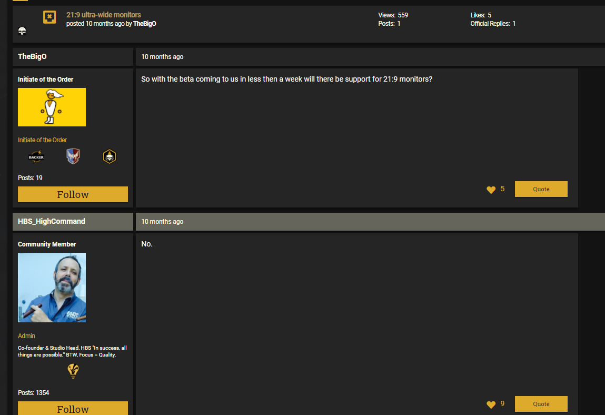Image resolution: width=605 pixels, height=415 pixels.
Task: Click the HBS_HighCommand username in post header
Action: point(51,222)
